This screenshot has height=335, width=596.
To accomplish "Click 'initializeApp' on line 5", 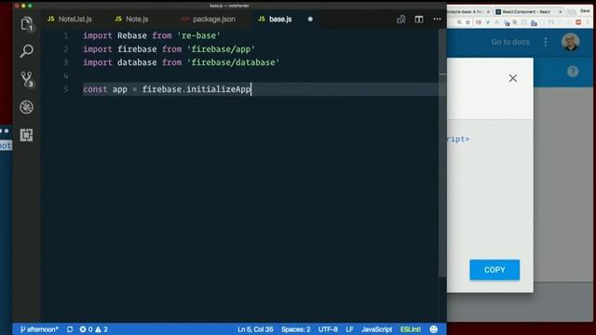I will (219, 89).
